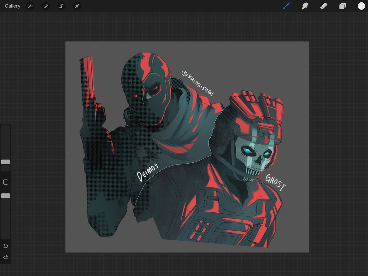Tap the square Modify button in sidebar
Viewport: 368px width, 276px height.
[6, 182]
